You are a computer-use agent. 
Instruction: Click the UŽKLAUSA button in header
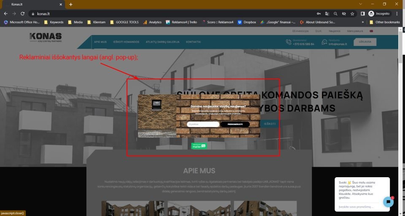(365, 42)
